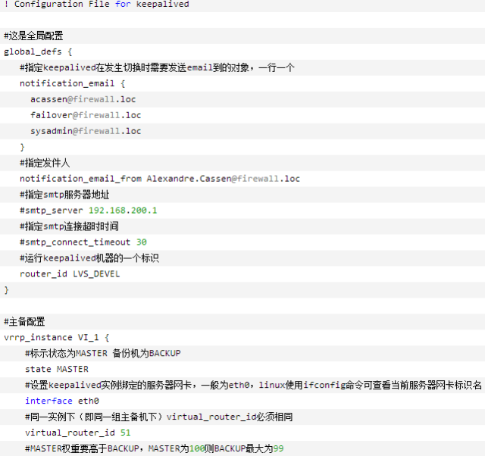This screenshot has width=485, height=456.
Task: Click the '#主备配置' comment line
Action: [24, 321]
